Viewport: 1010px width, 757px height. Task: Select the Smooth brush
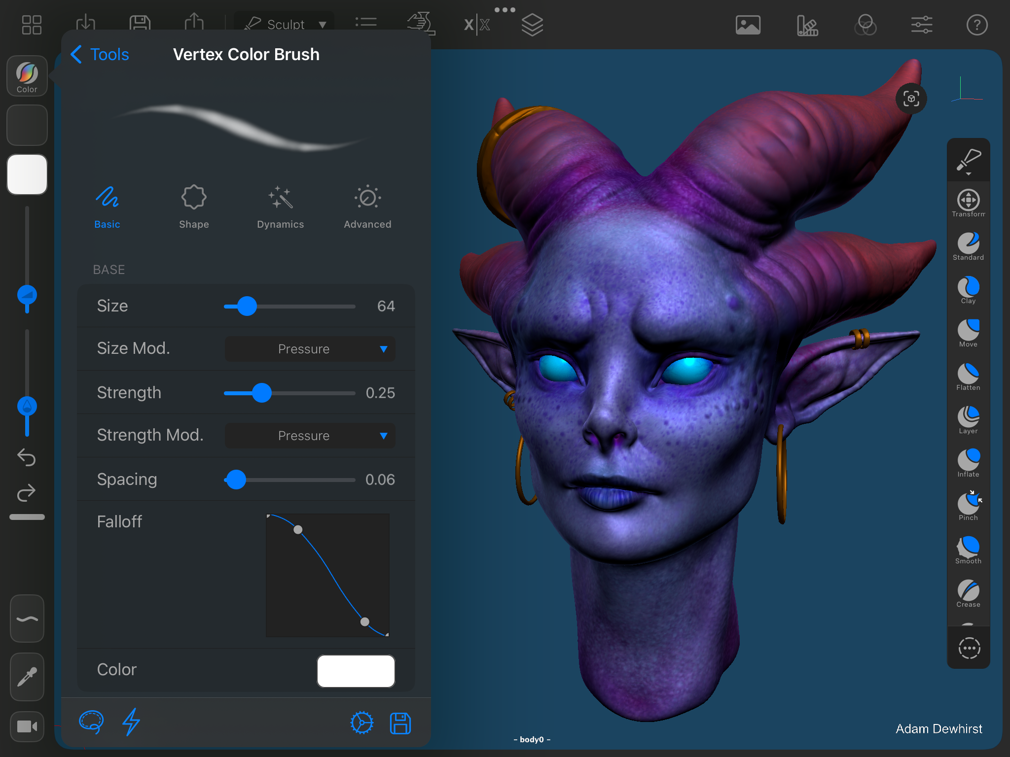pos(969,550)
